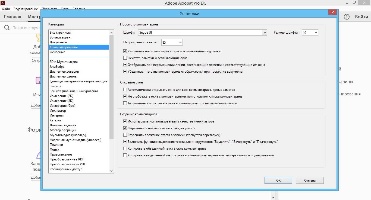The width and height of the screenshot is (371, 200).
Task: Enable 'Автоматически открывать окно для всех комментариев' checkbox
Action: point(125,89)
